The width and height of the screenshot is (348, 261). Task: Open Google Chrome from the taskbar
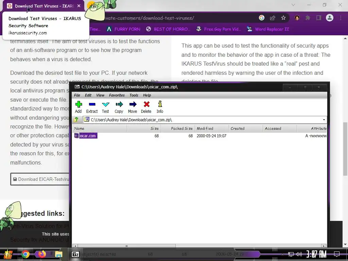pos(25,254)
